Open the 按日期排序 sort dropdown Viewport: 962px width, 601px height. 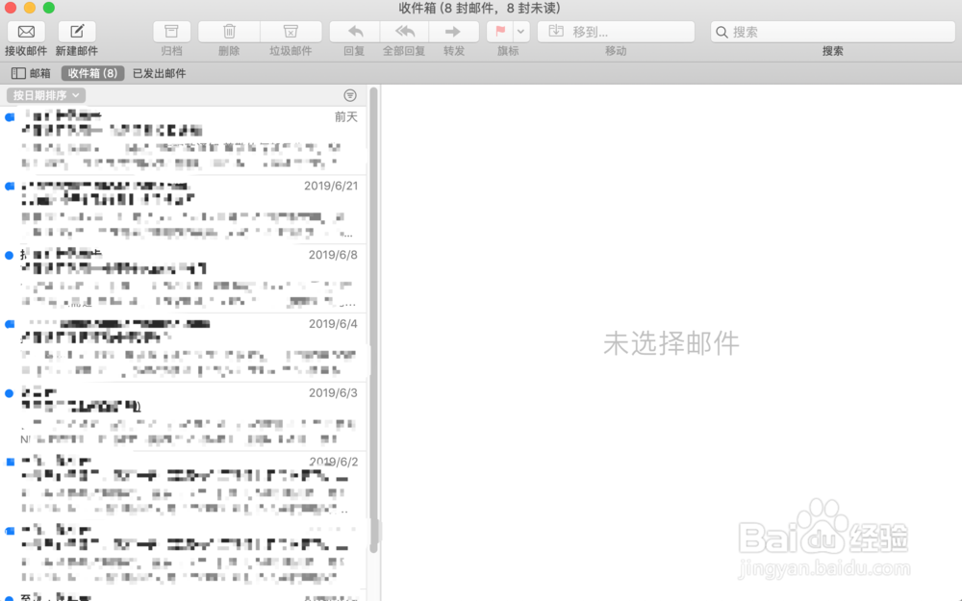46,95
